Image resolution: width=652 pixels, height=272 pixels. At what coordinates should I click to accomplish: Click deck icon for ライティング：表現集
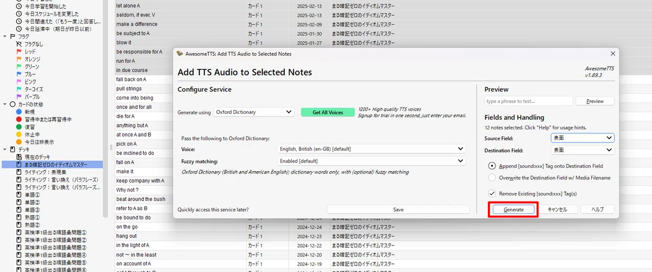pos(20,172)
